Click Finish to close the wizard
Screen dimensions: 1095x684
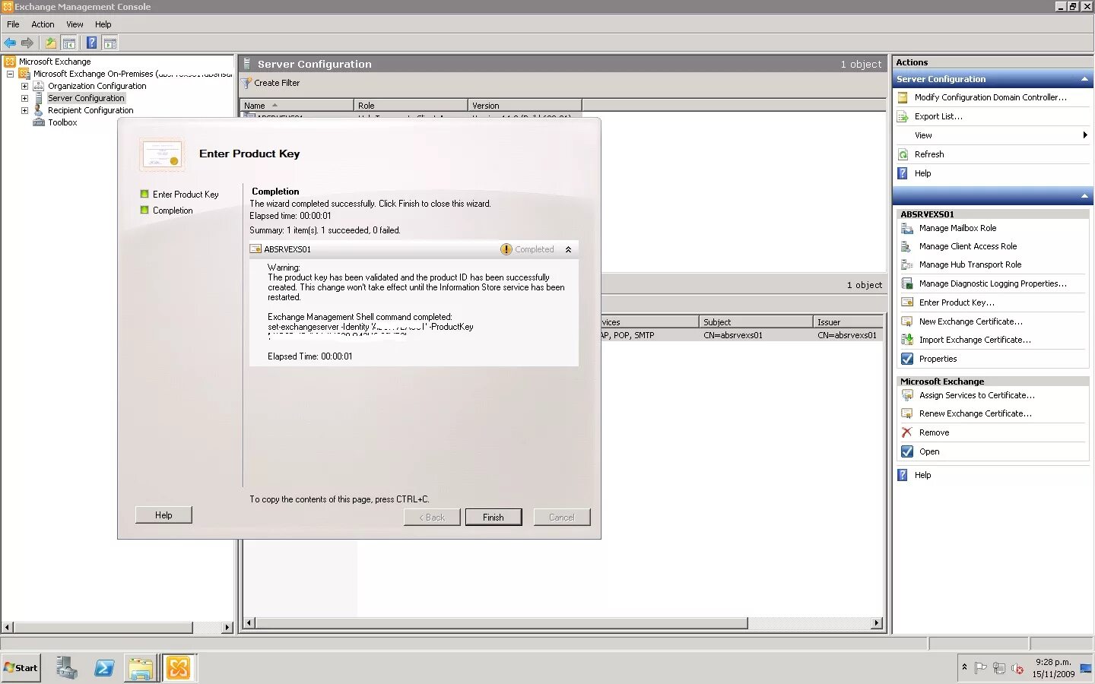coord(494,518)
